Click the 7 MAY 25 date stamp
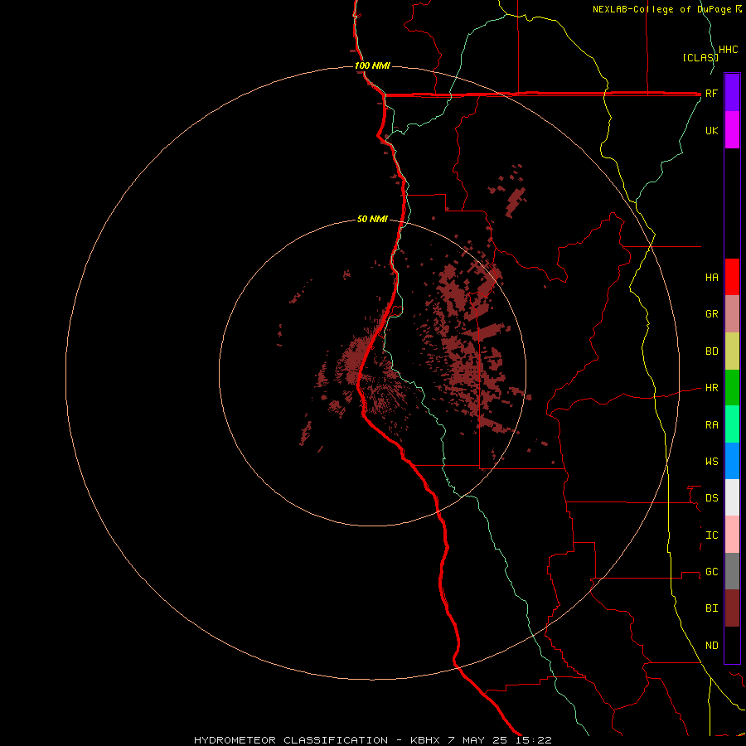Screen dimensions: 746x746 tap(477, 740)
